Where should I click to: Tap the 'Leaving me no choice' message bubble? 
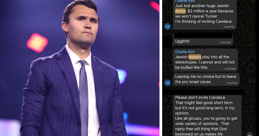click(x=206, y=79)
